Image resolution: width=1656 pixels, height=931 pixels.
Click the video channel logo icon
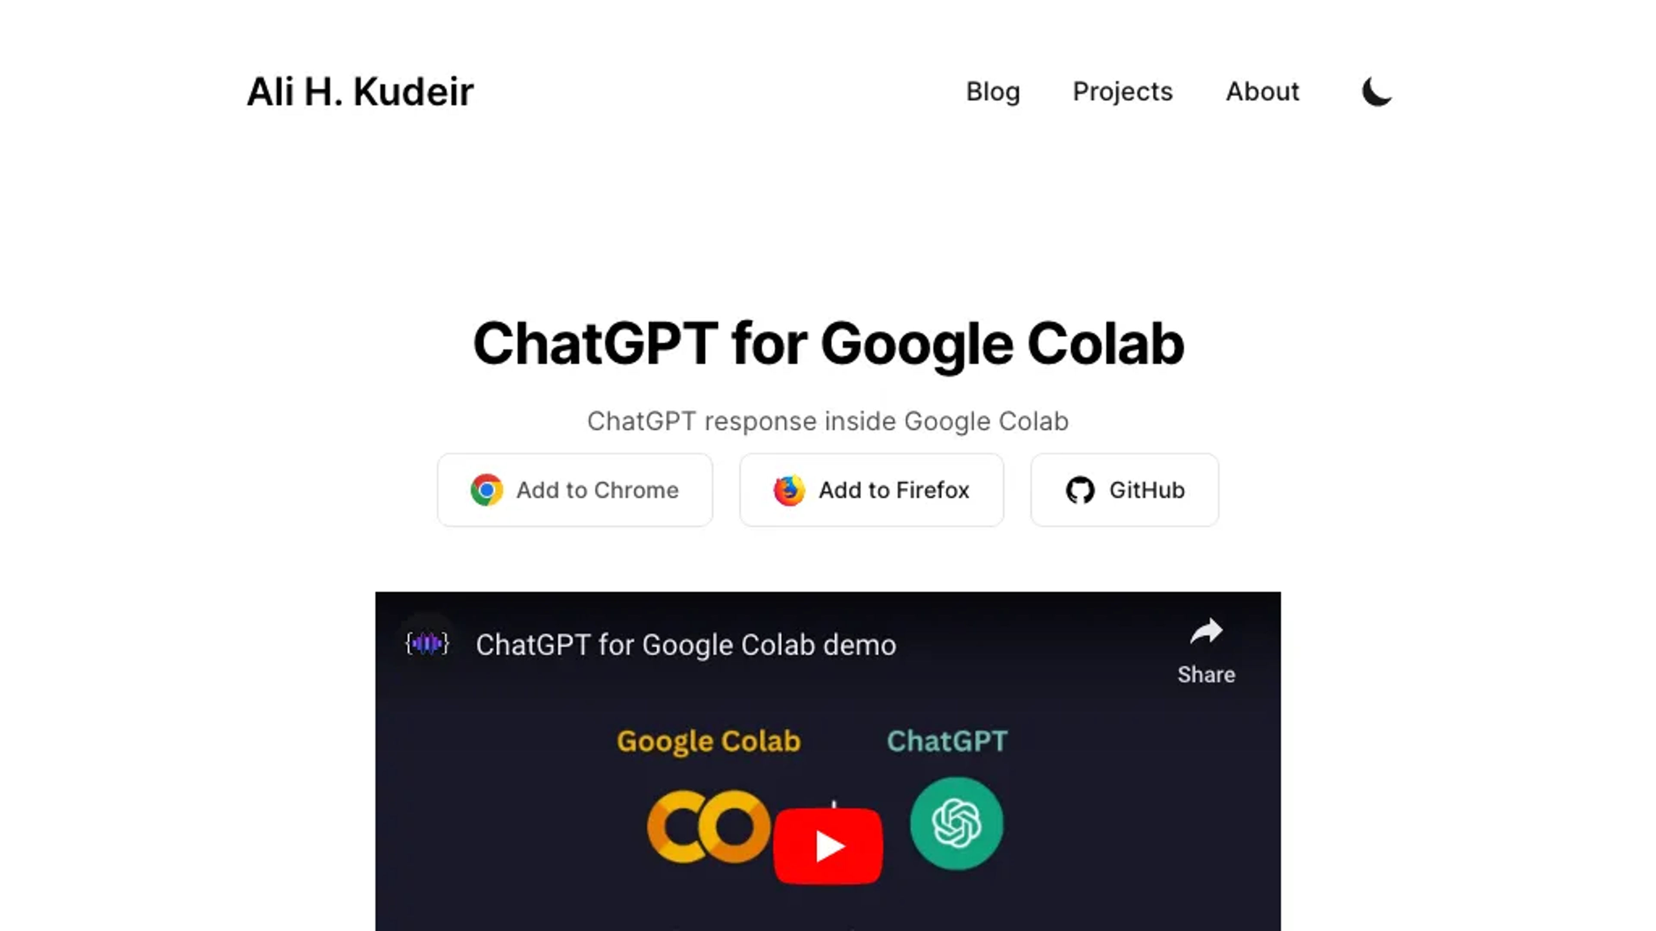point(428,644)
